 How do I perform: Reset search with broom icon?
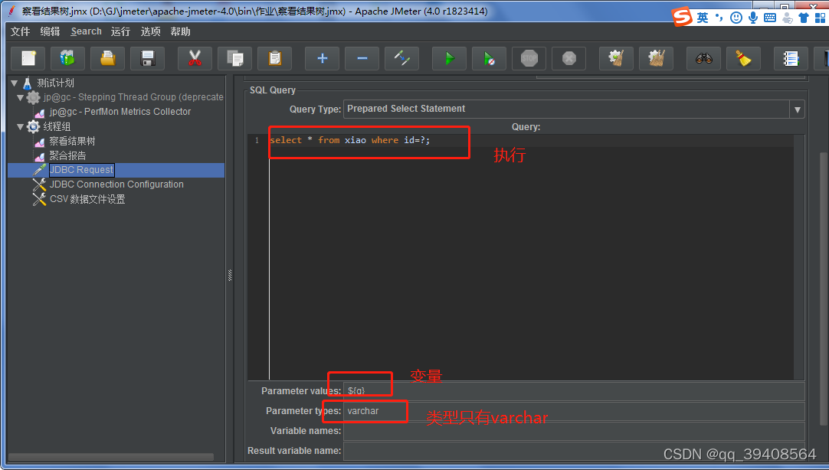[743, 58]
